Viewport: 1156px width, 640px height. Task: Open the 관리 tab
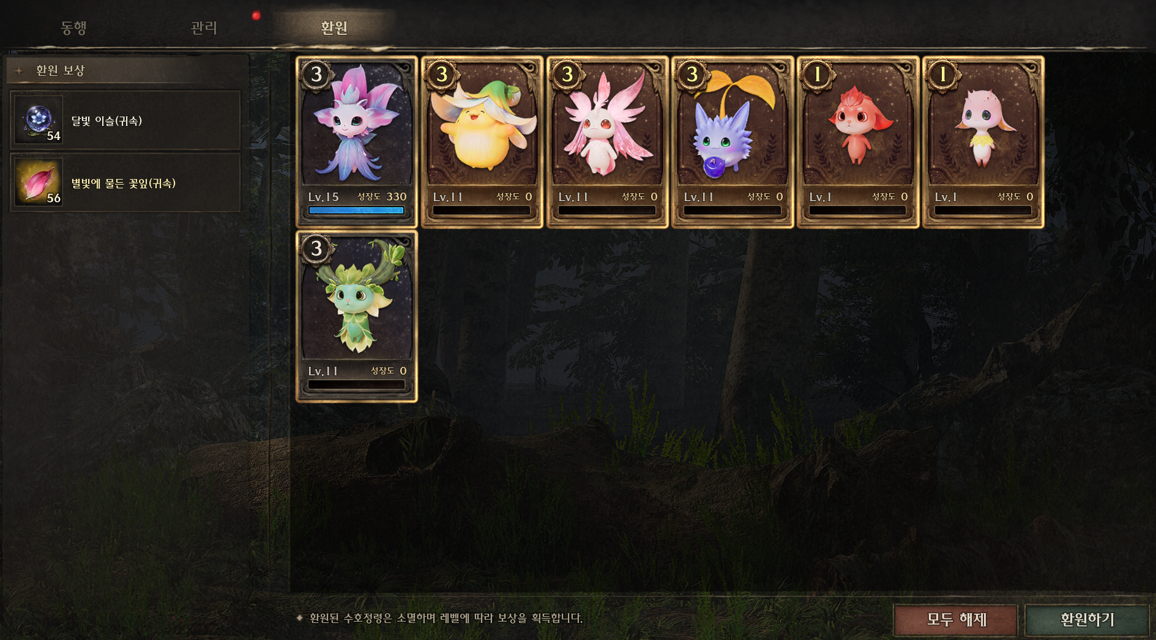click(x=204, y=28)
